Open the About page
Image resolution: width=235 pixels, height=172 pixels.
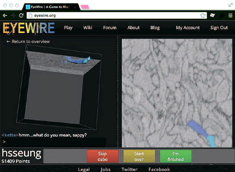[133, 28]
